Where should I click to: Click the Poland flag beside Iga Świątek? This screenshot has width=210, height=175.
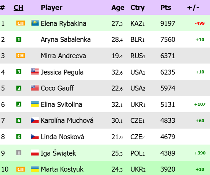[35, 153]
